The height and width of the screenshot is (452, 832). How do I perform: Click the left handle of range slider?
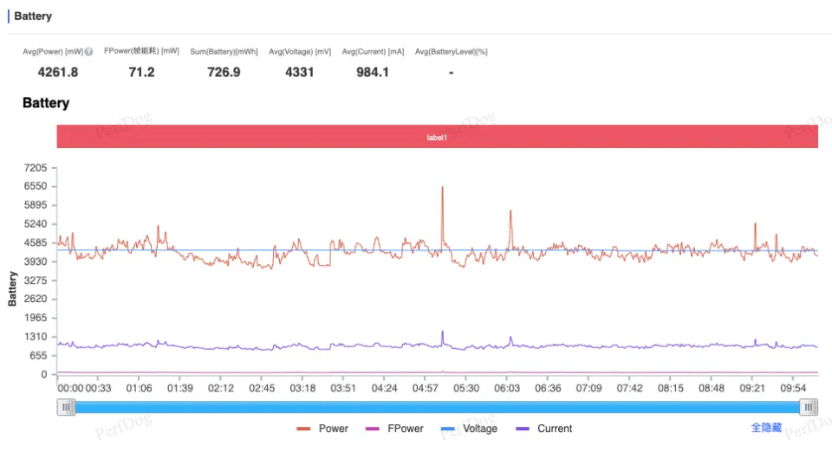coord(66,407)
